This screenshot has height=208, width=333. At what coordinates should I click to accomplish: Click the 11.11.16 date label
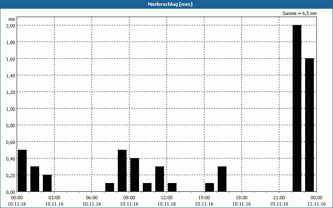click(316, 204)
